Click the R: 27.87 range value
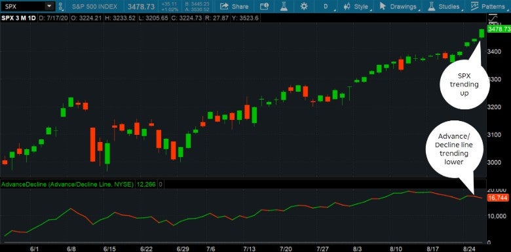The width and height of the screenshot is (511, 252). pyautogui.click(x=217, y=18)
